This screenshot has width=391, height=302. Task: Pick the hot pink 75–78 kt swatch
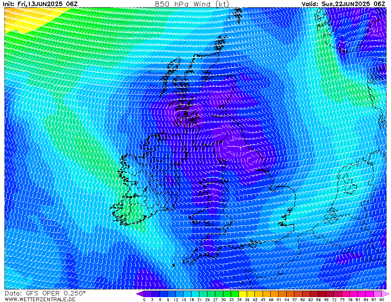click(x=346, y=294)
